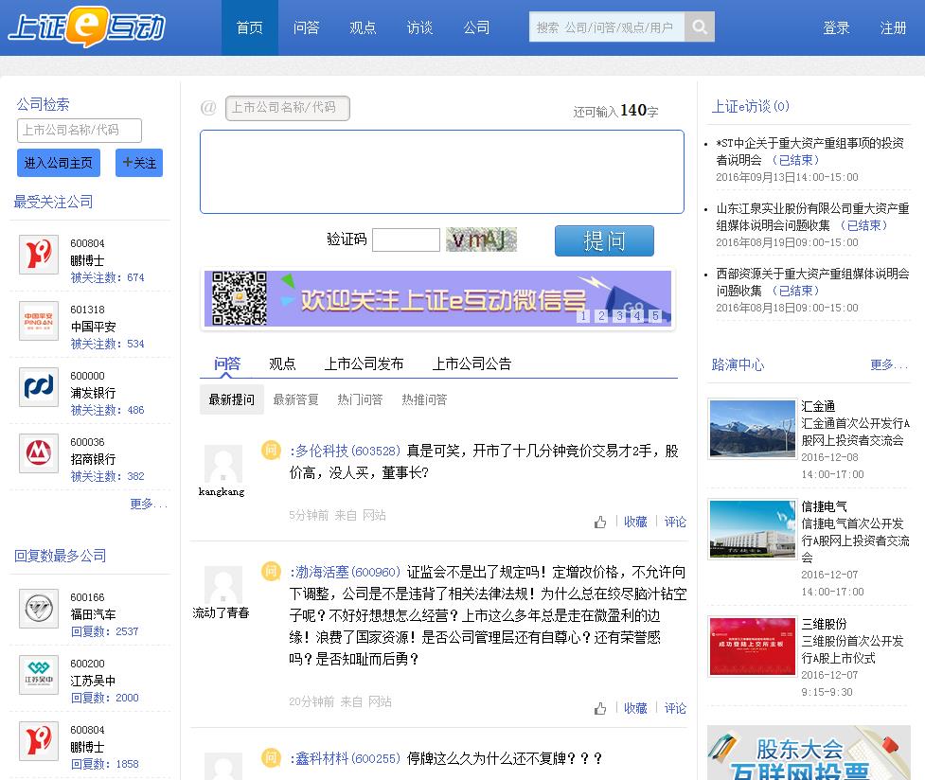Open 鹏博士 logo in 回复数最多公司 list
The image size is (925, 780).
click(39, 741)
